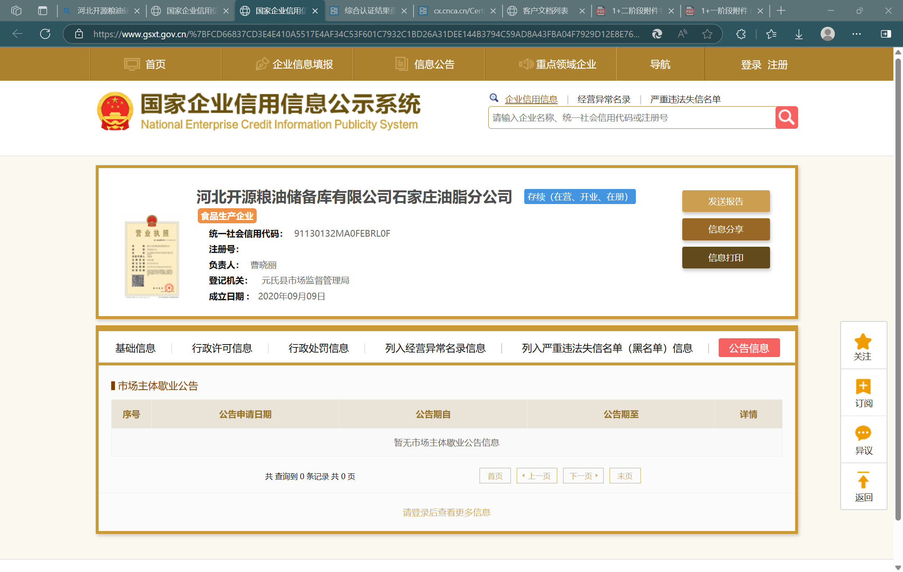The image size is (903, 572).
Task: Click the national emblem logo
Action: click(x=115, y=111)
